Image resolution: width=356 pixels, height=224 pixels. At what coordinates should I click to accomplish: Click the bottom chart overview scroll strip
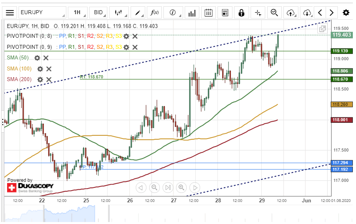(166, 215)
